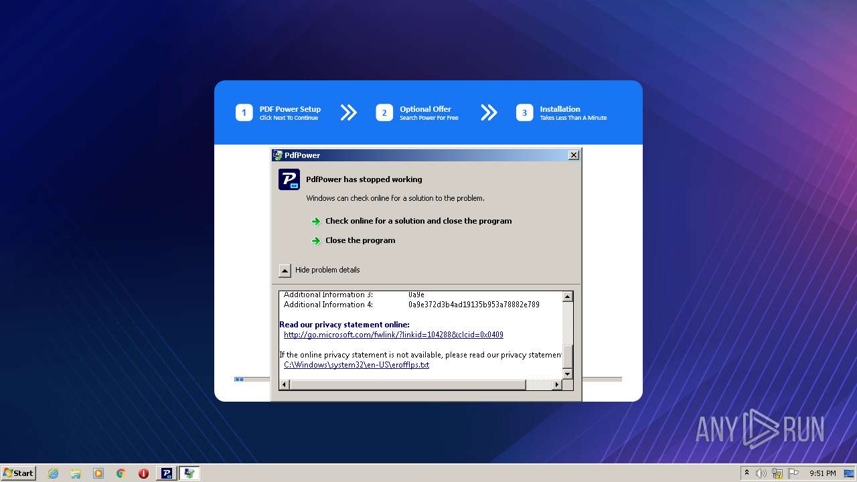Open the erofflps.txt local privacy file link
The width and height of the screenshot is (857, 482).
coord(356,365)
